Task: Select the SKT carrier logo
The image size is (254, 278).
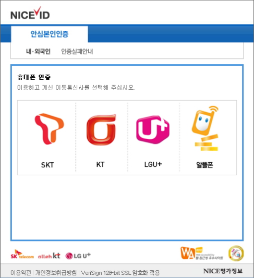Action: 49,129
